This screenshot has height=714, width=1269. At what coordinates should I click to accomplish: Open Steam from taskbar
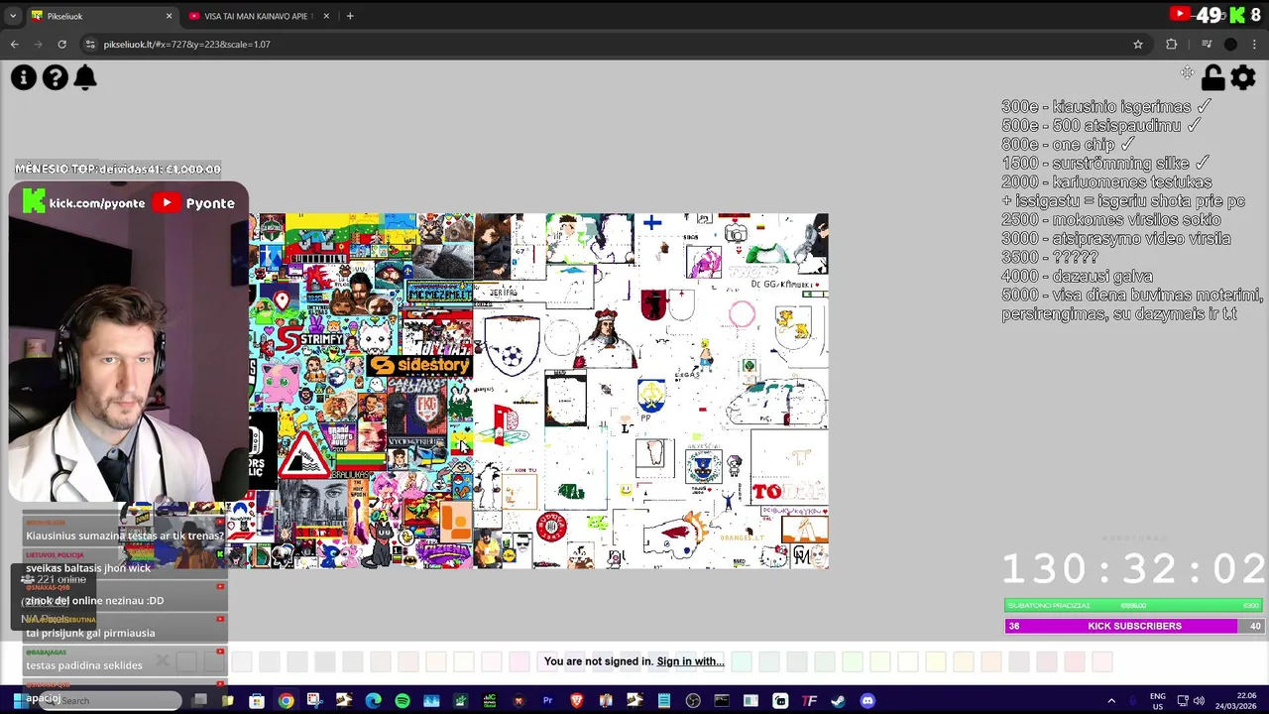[x=839, y=701]
